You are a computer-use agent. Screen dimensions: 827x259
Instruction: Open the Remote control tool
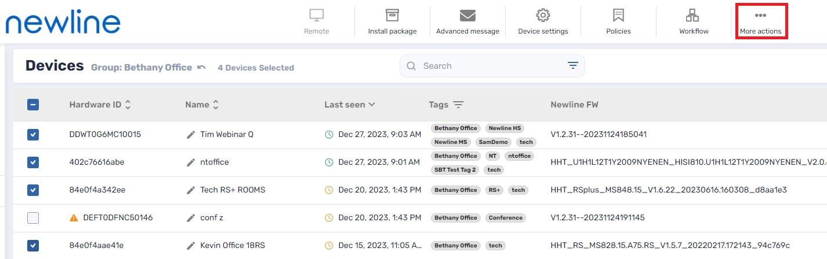pyautogui.click(x=317, y=21)
